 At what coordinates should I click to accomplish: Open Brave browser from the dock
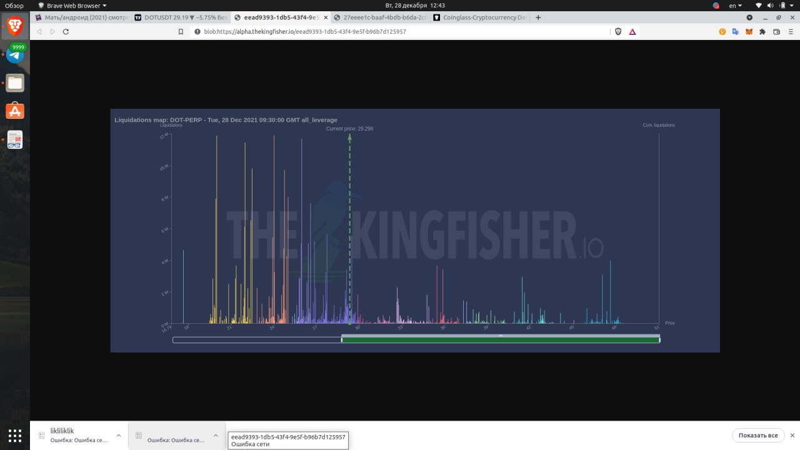pos(15,26)
